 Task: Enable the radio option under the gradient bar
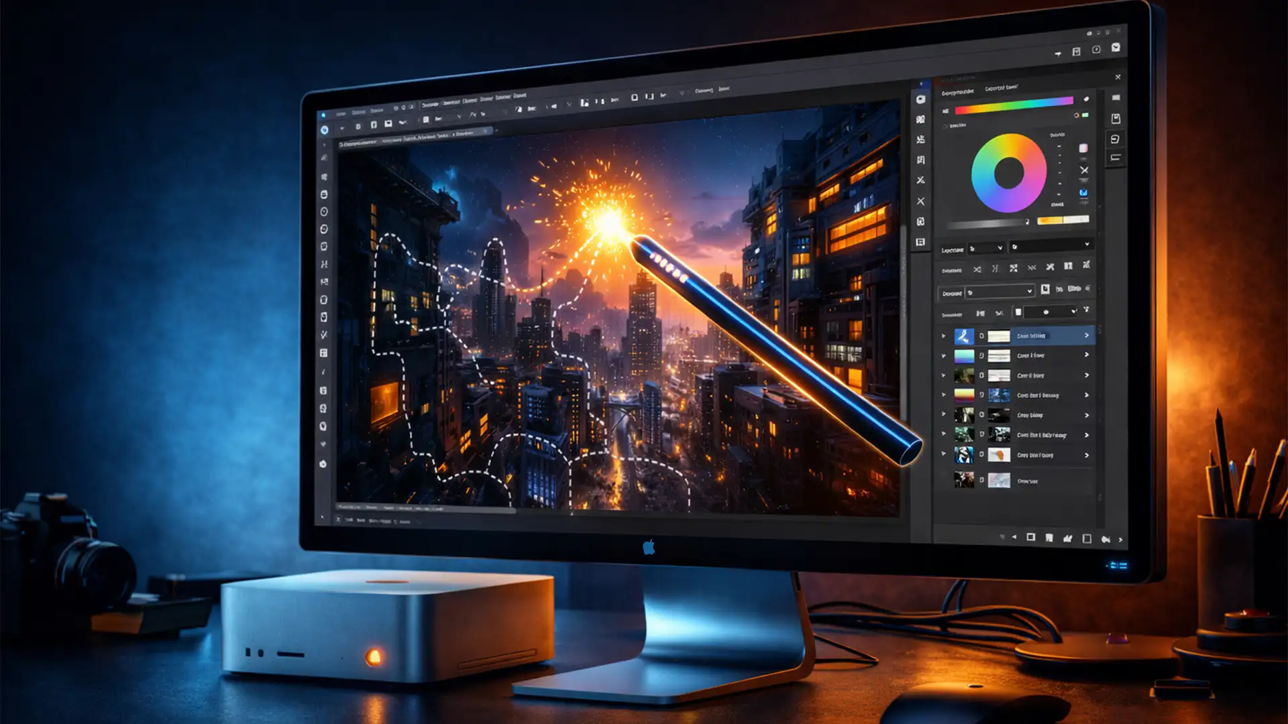pyautogui.click(x=945, y=126)
